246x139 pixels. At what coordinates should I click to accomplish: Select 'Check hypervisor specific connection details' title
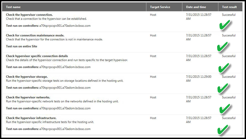coord(37,56)
